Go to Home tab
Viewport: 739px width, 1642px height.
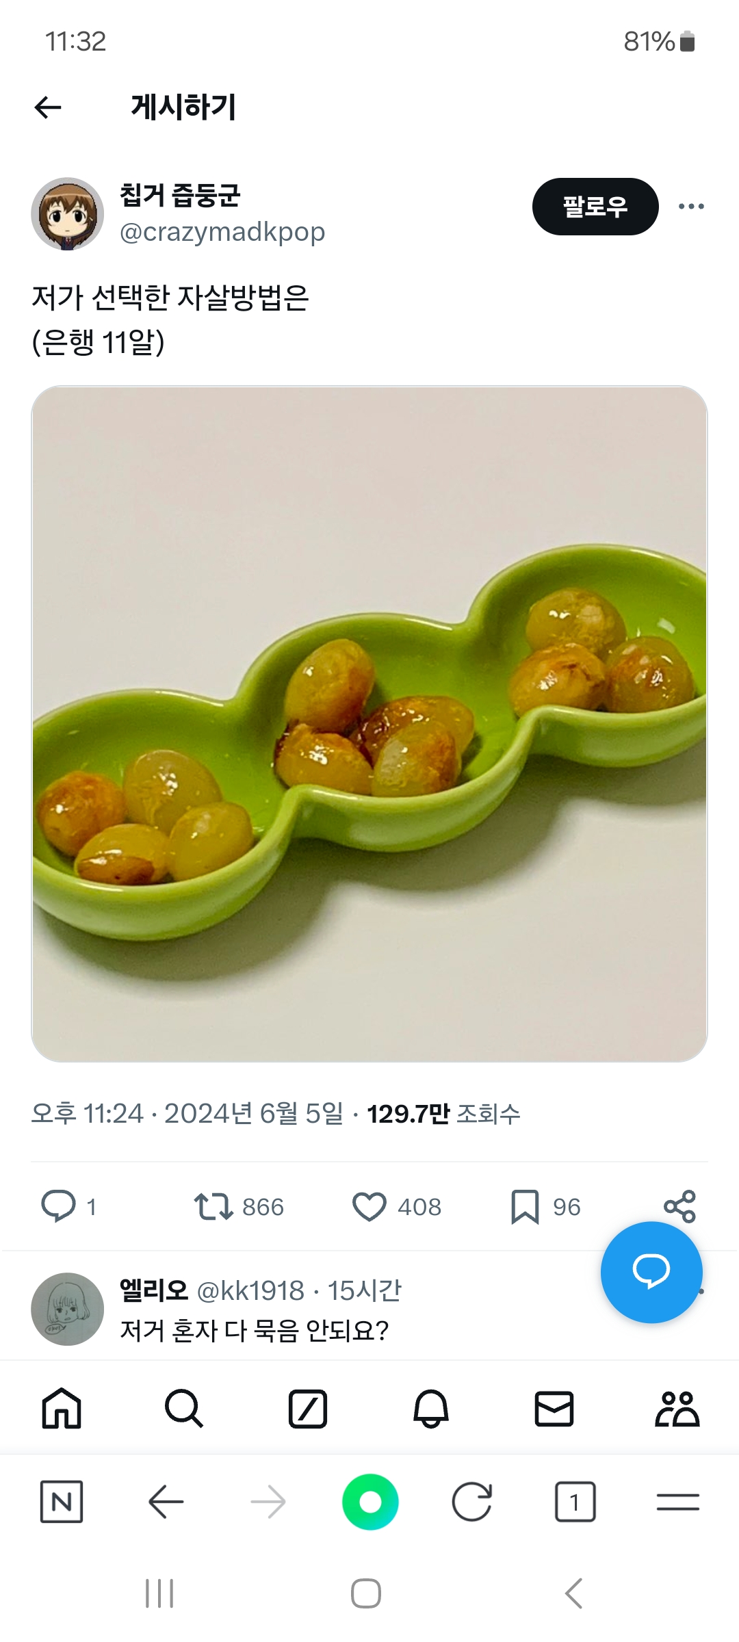pos(62,1409)
